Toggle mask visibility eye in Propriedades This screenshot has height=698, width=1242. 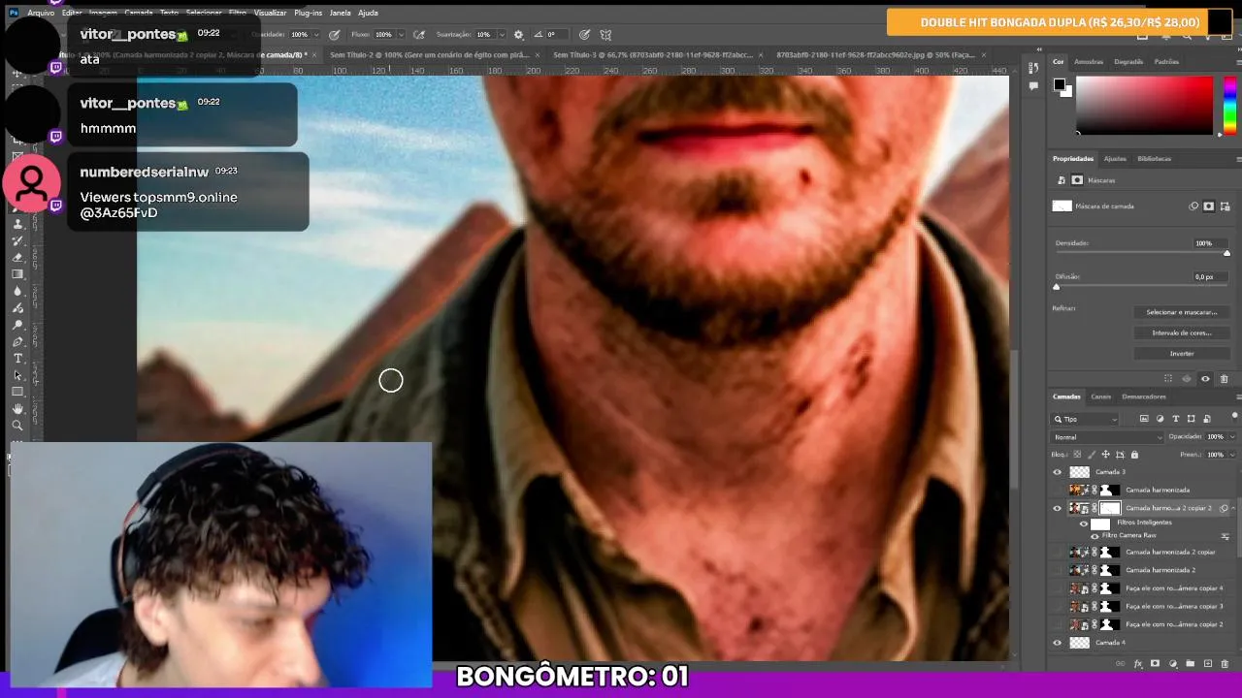click(1205, 379)
